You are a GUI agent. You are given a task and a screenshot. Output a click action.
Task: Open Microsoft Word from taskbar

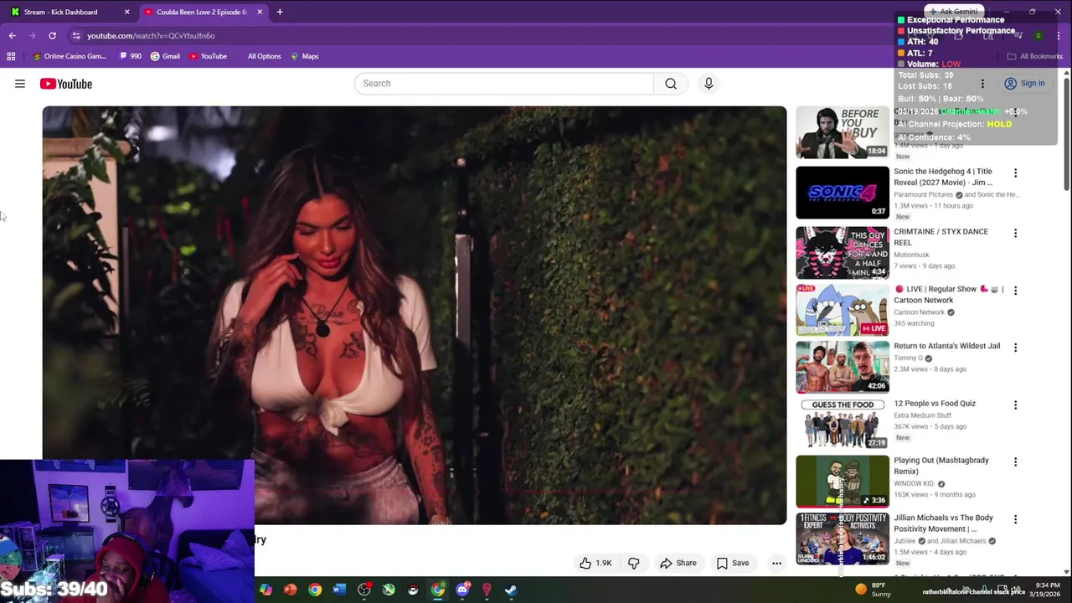point(339,590)
